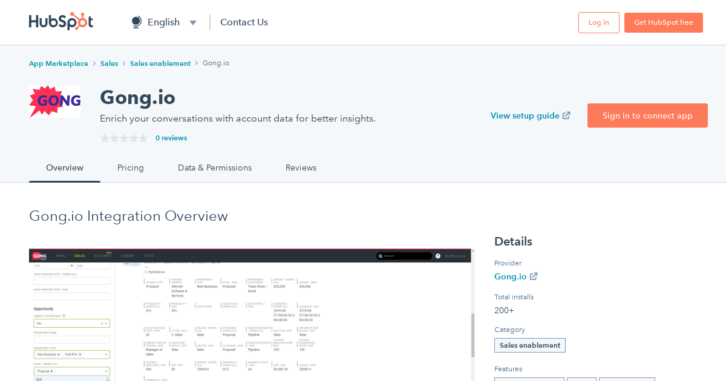Open the Reviews tab
The height and width of the screenshot is (381, 726).
[x=301, y=168]
